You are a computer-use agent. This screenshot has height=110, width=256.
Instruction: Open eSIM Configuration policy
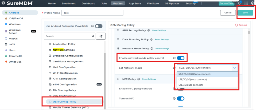[65, 84]
